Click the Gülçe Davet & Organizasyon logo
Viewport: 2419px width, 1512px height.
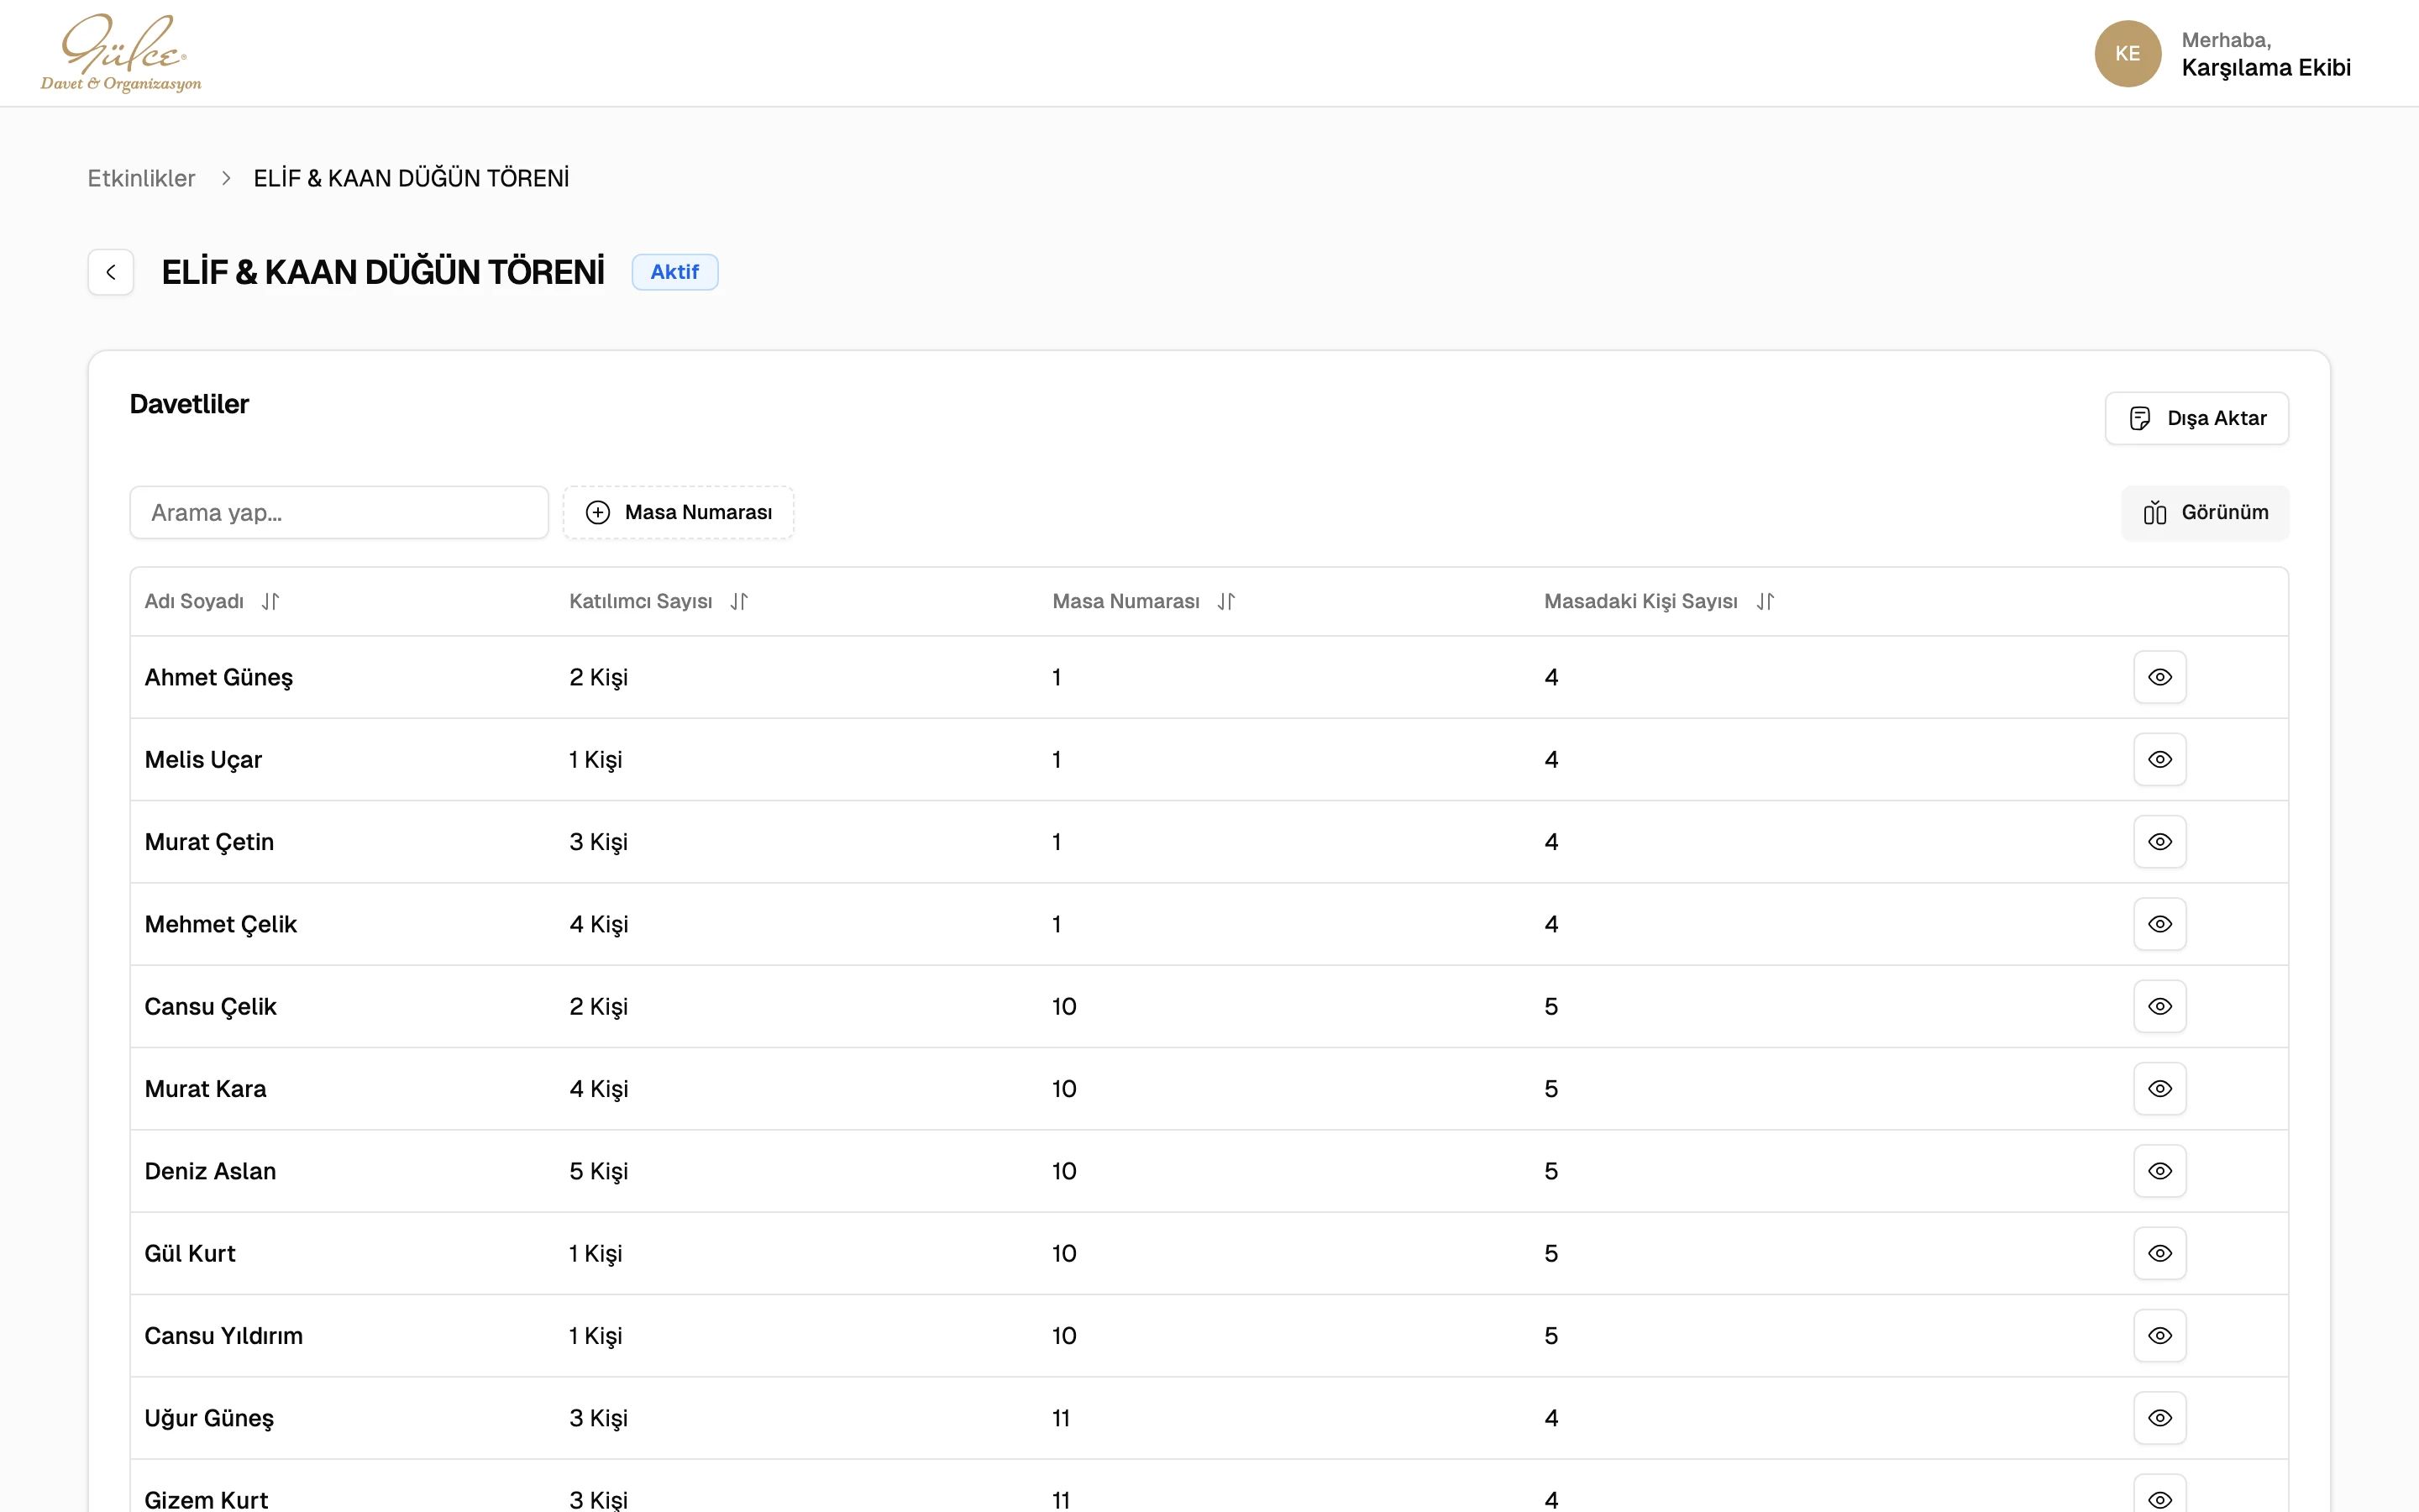point(121,53)
